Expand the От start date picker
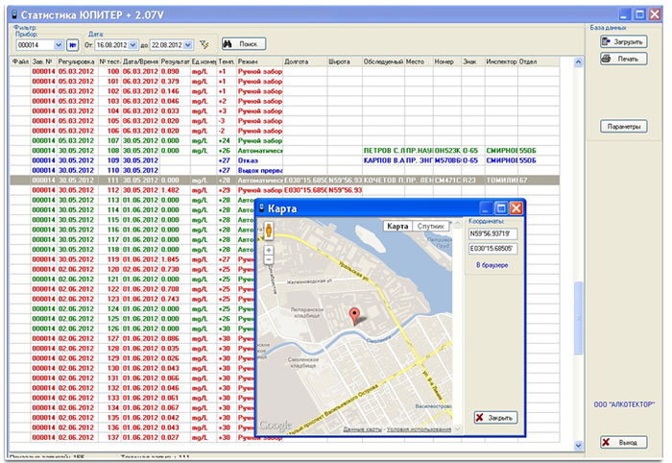The image size is (672, 463). tap(134, 44)
